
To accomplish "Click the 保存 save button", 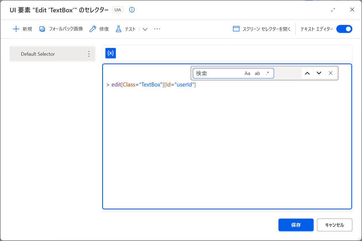I will coord(296,225).
